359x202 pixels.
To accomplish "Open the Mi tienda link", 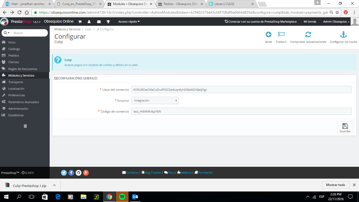I will coord(310,22).
